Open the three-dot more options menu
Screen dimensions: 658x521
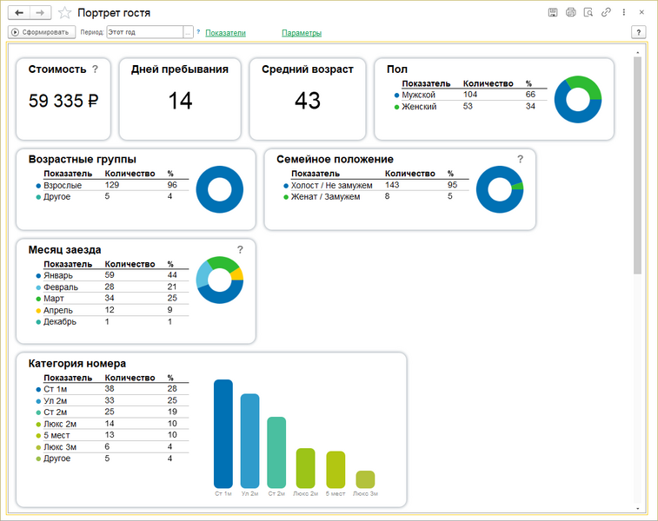(623, 13)
